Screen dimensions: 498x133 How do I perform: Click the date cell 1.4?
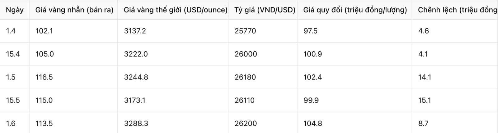coord(11,31)
